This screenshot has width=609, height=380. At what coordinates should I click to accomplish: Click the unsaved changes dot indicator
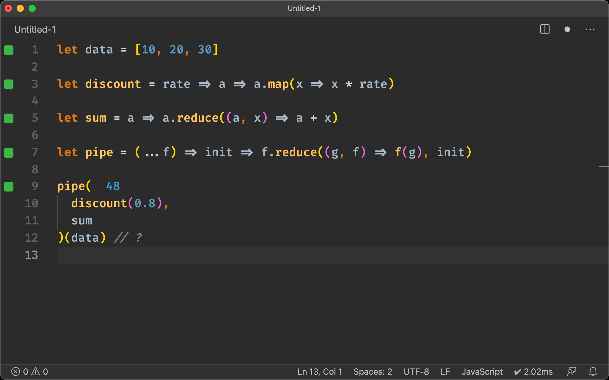567,29
